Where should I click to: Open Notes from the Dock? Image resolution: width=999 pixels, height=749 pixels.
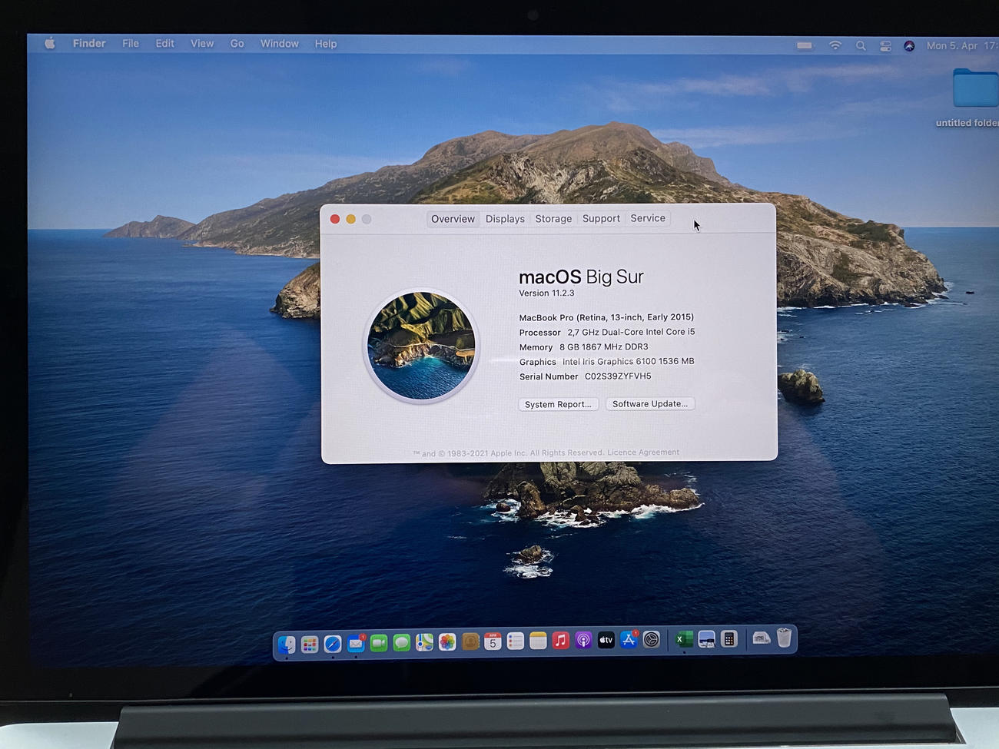pyautogui.click(x=538, y=640)
